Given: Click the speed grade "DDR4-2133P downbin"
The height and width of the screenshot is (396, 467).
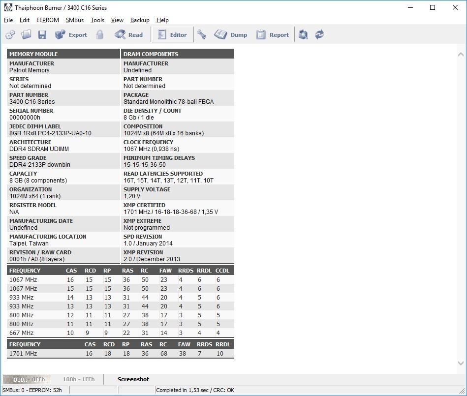Looking at the screenshot, I should click(39, 165).
